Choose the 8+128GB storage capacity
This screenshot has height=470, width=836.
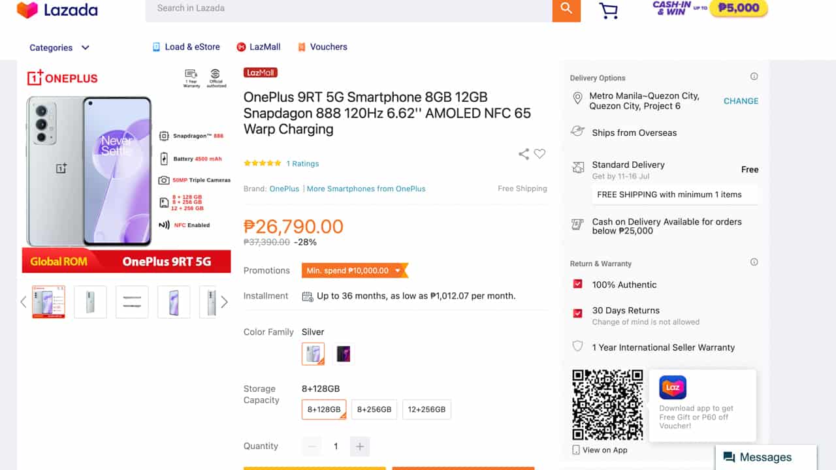(x=324, y=409)
